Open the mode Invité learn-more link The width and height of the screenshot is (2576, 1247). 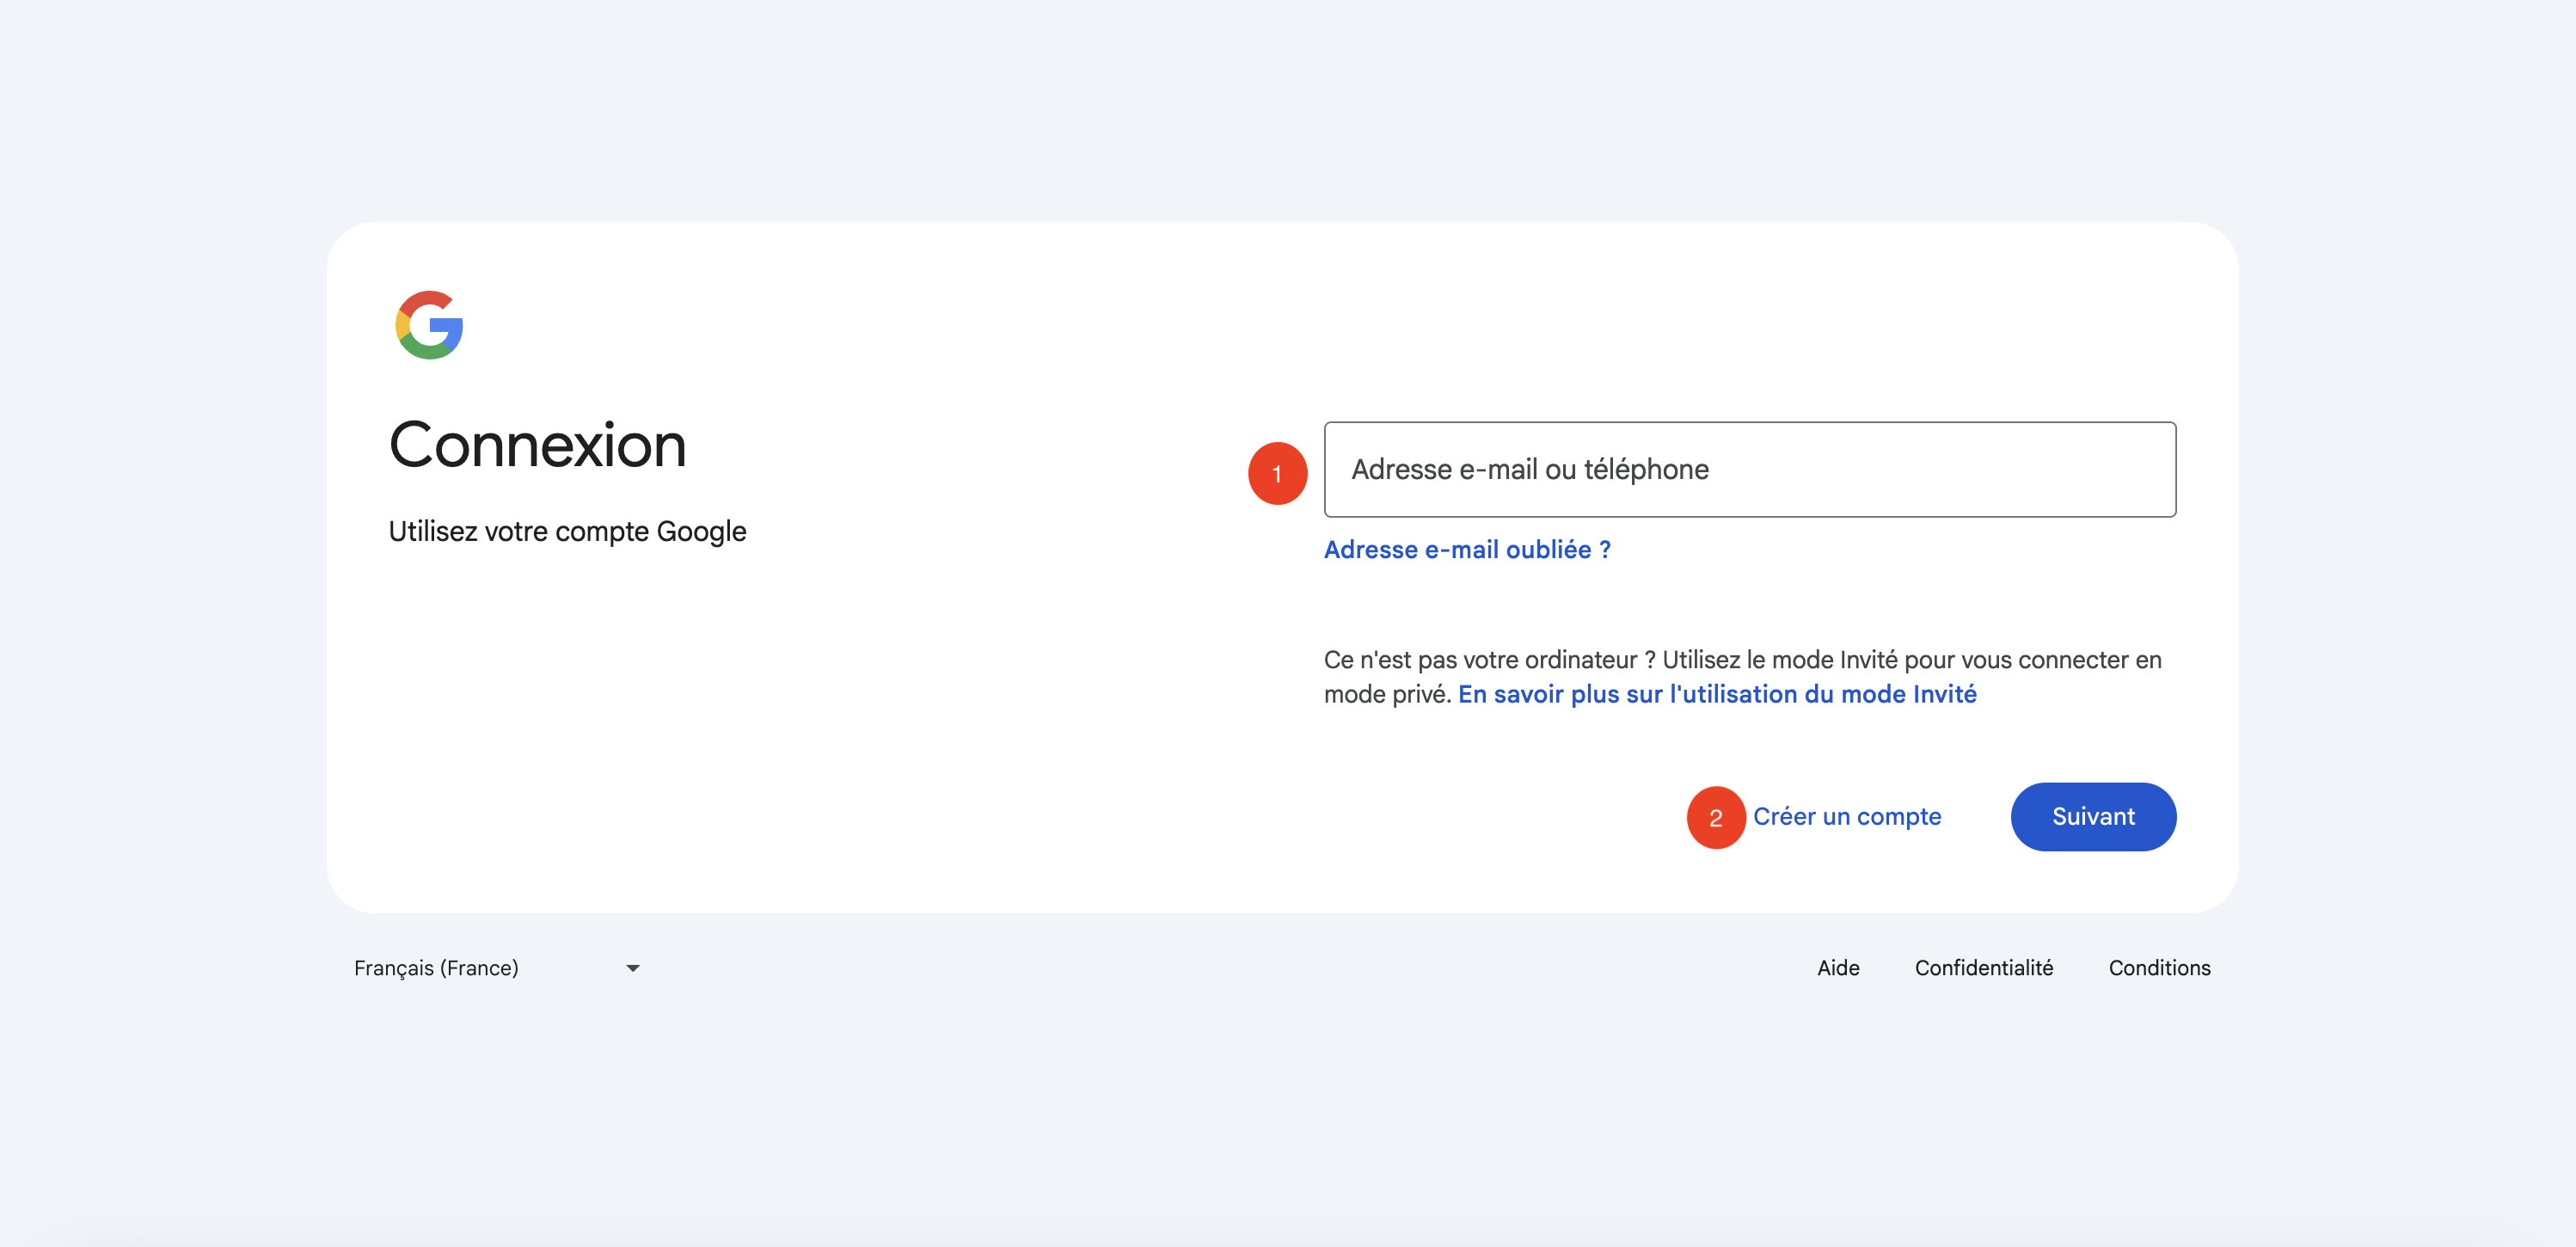pyautogui.click(x=1716, y=694)
